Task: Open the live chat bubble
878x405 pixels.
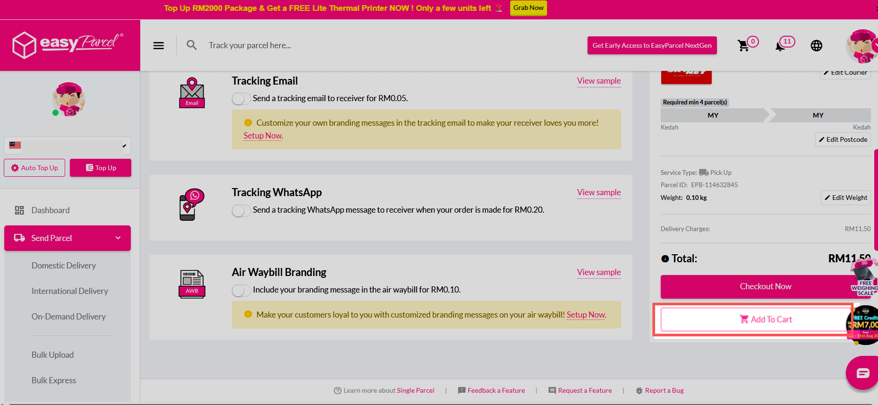Action: coord(862,373)
